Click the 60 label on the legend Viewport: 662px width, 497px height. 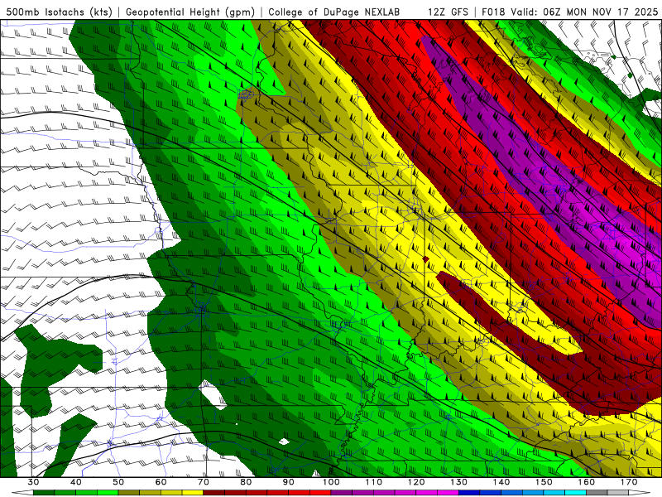[161, 482]
